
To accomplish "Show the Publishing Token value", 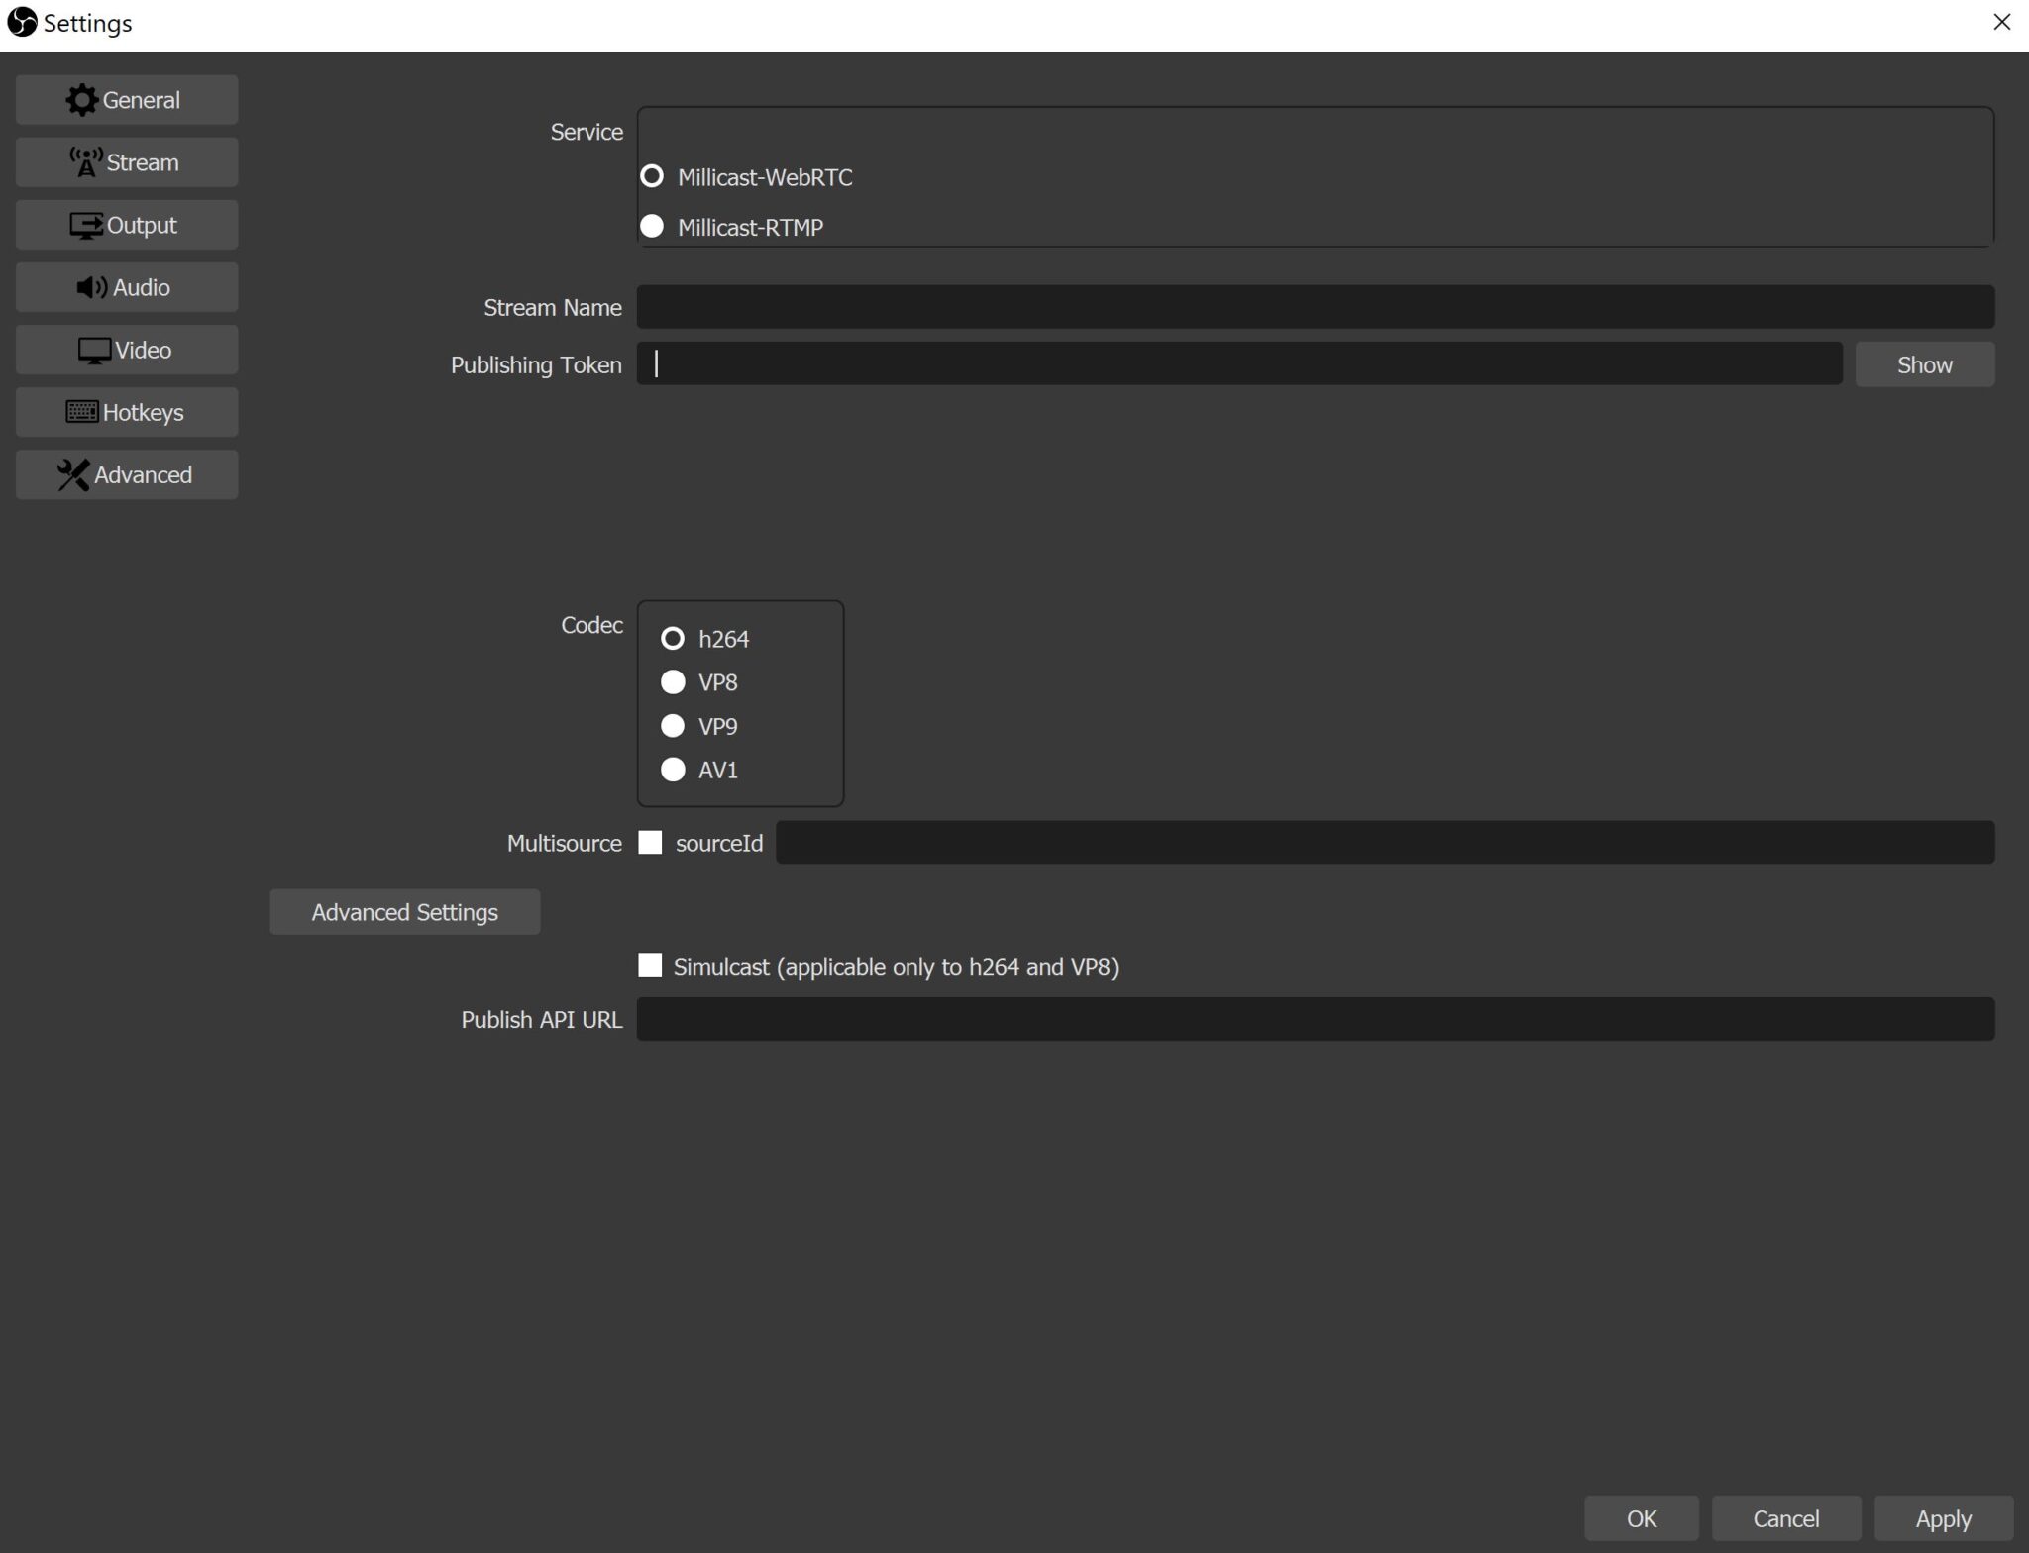I will (x=1922, y=363).
